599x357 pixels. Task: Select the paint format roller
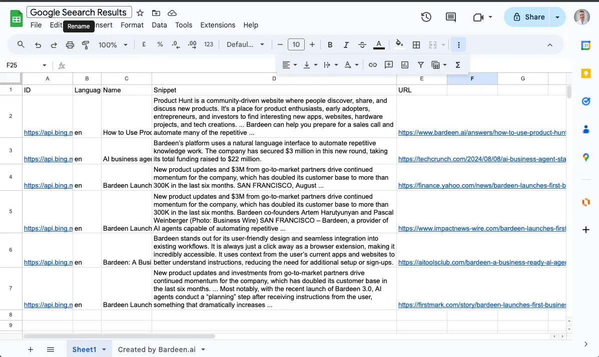[86, 44]
